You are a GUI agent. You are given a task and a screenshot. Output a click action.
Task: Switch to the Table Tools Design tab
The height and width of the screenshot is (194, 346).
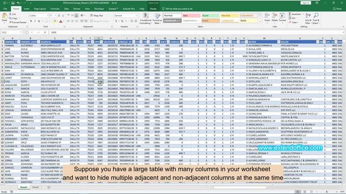click(153, 9)
